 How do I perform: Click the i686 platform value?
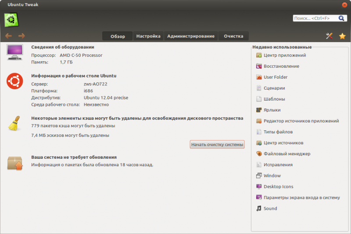pos(88,91)
